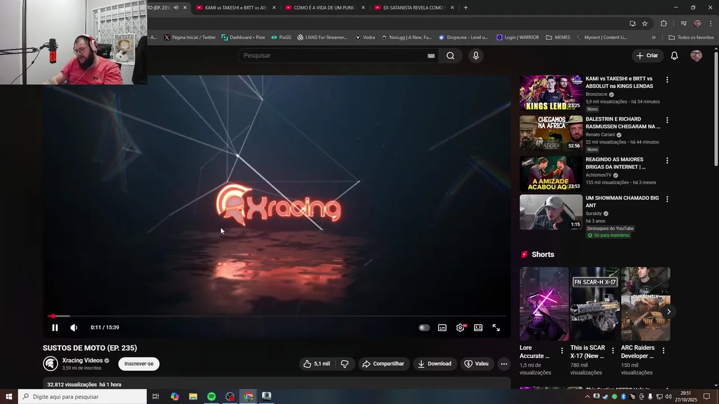Viewport: 719px width, 404px height.
Task: Click the Download button
Action: tap(435, 364)
